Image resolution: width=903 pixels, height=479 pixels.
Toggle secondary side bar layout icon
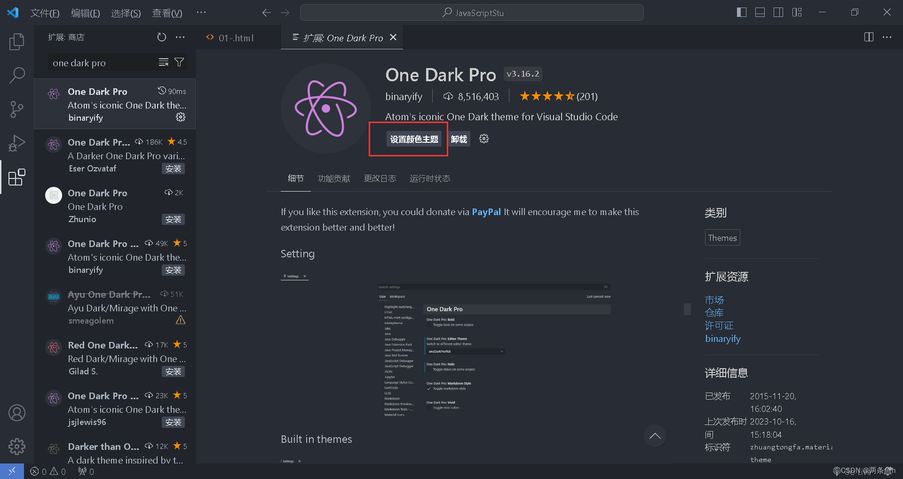778,12
